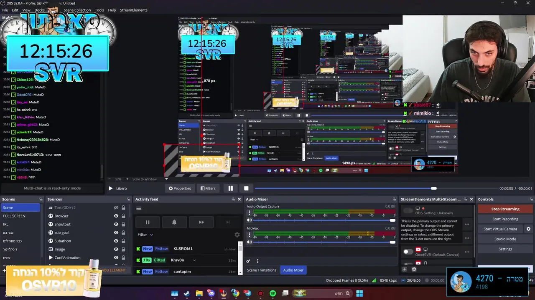Show the hidden Text (GDI+) 2 source
Image resolution: width=535 pixels, height=300 pixels.
pyautogui.click(x=116, y=207)
